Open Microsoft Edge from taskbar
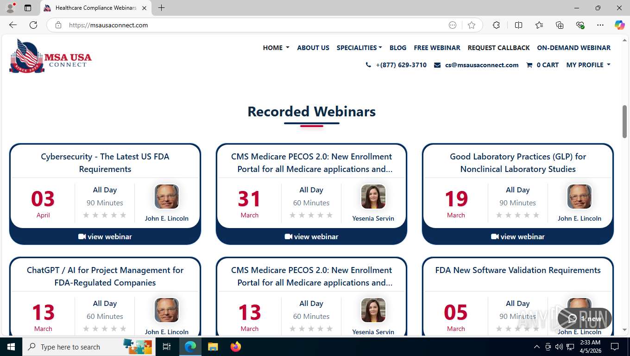The image size is (630, 356). coord(190,347)
